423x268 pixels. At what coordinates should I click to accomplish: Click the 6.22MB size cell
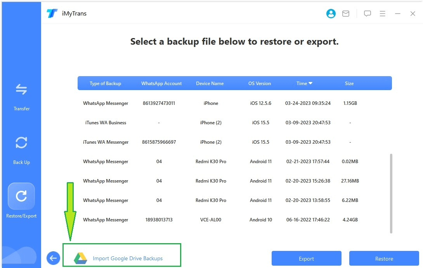[x=350, y=200]
